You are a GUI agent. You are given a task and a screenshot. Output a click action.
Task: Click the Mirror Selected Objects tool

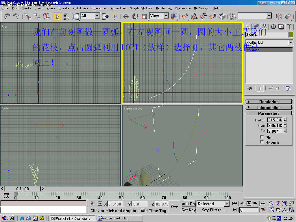pos(278,16)
